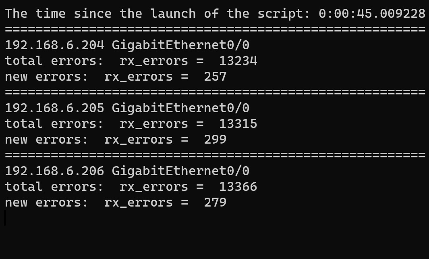Viewport: 429px width, 259px height.
Task: Click the new rx_errors value 257
Action: click(x=216, y=77)
